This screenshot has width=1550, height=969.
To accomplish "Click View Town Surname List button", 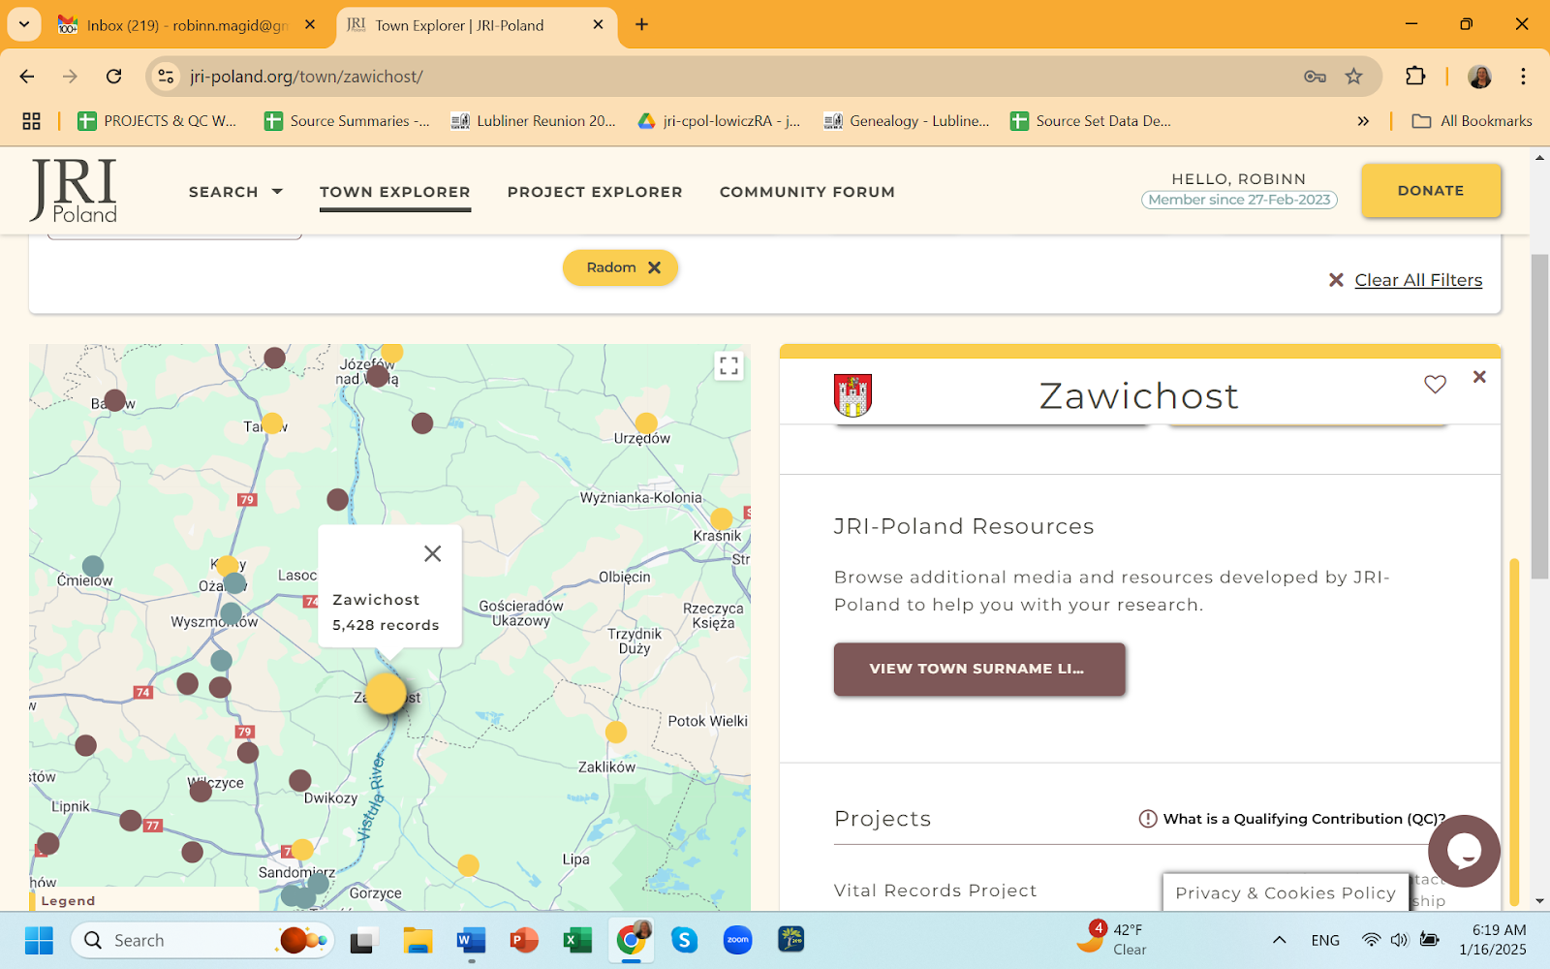I will pos(979,669).
